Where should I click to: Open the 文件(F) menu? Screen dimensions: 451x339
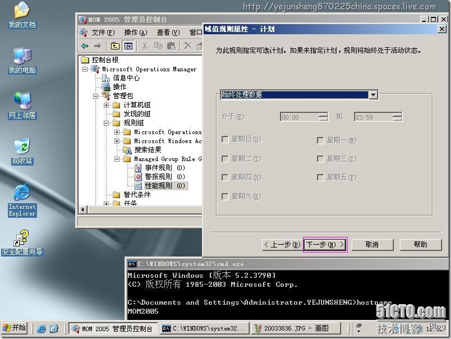click(x=103, y=33)
